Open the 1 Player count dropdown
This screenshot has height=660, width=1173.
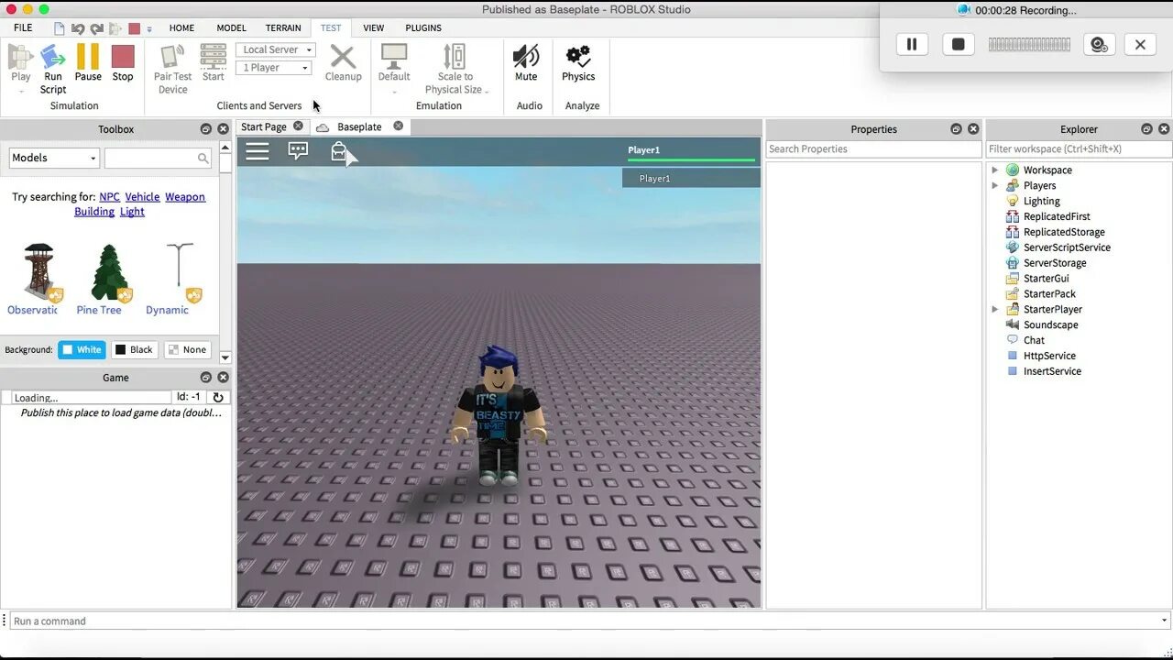(275, 68)
